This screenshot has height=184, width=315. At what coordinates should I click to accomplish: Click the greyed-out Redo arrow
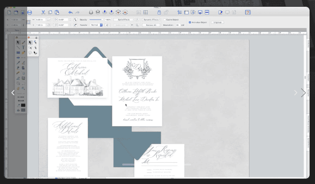pyautogui.click(x=77, y=13)
